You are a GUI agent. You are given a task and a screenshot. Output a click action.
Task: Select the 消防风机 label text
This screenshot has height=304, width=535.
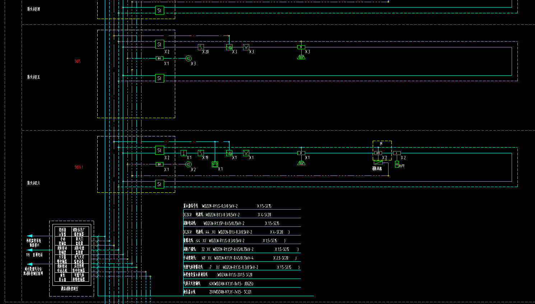377,168
